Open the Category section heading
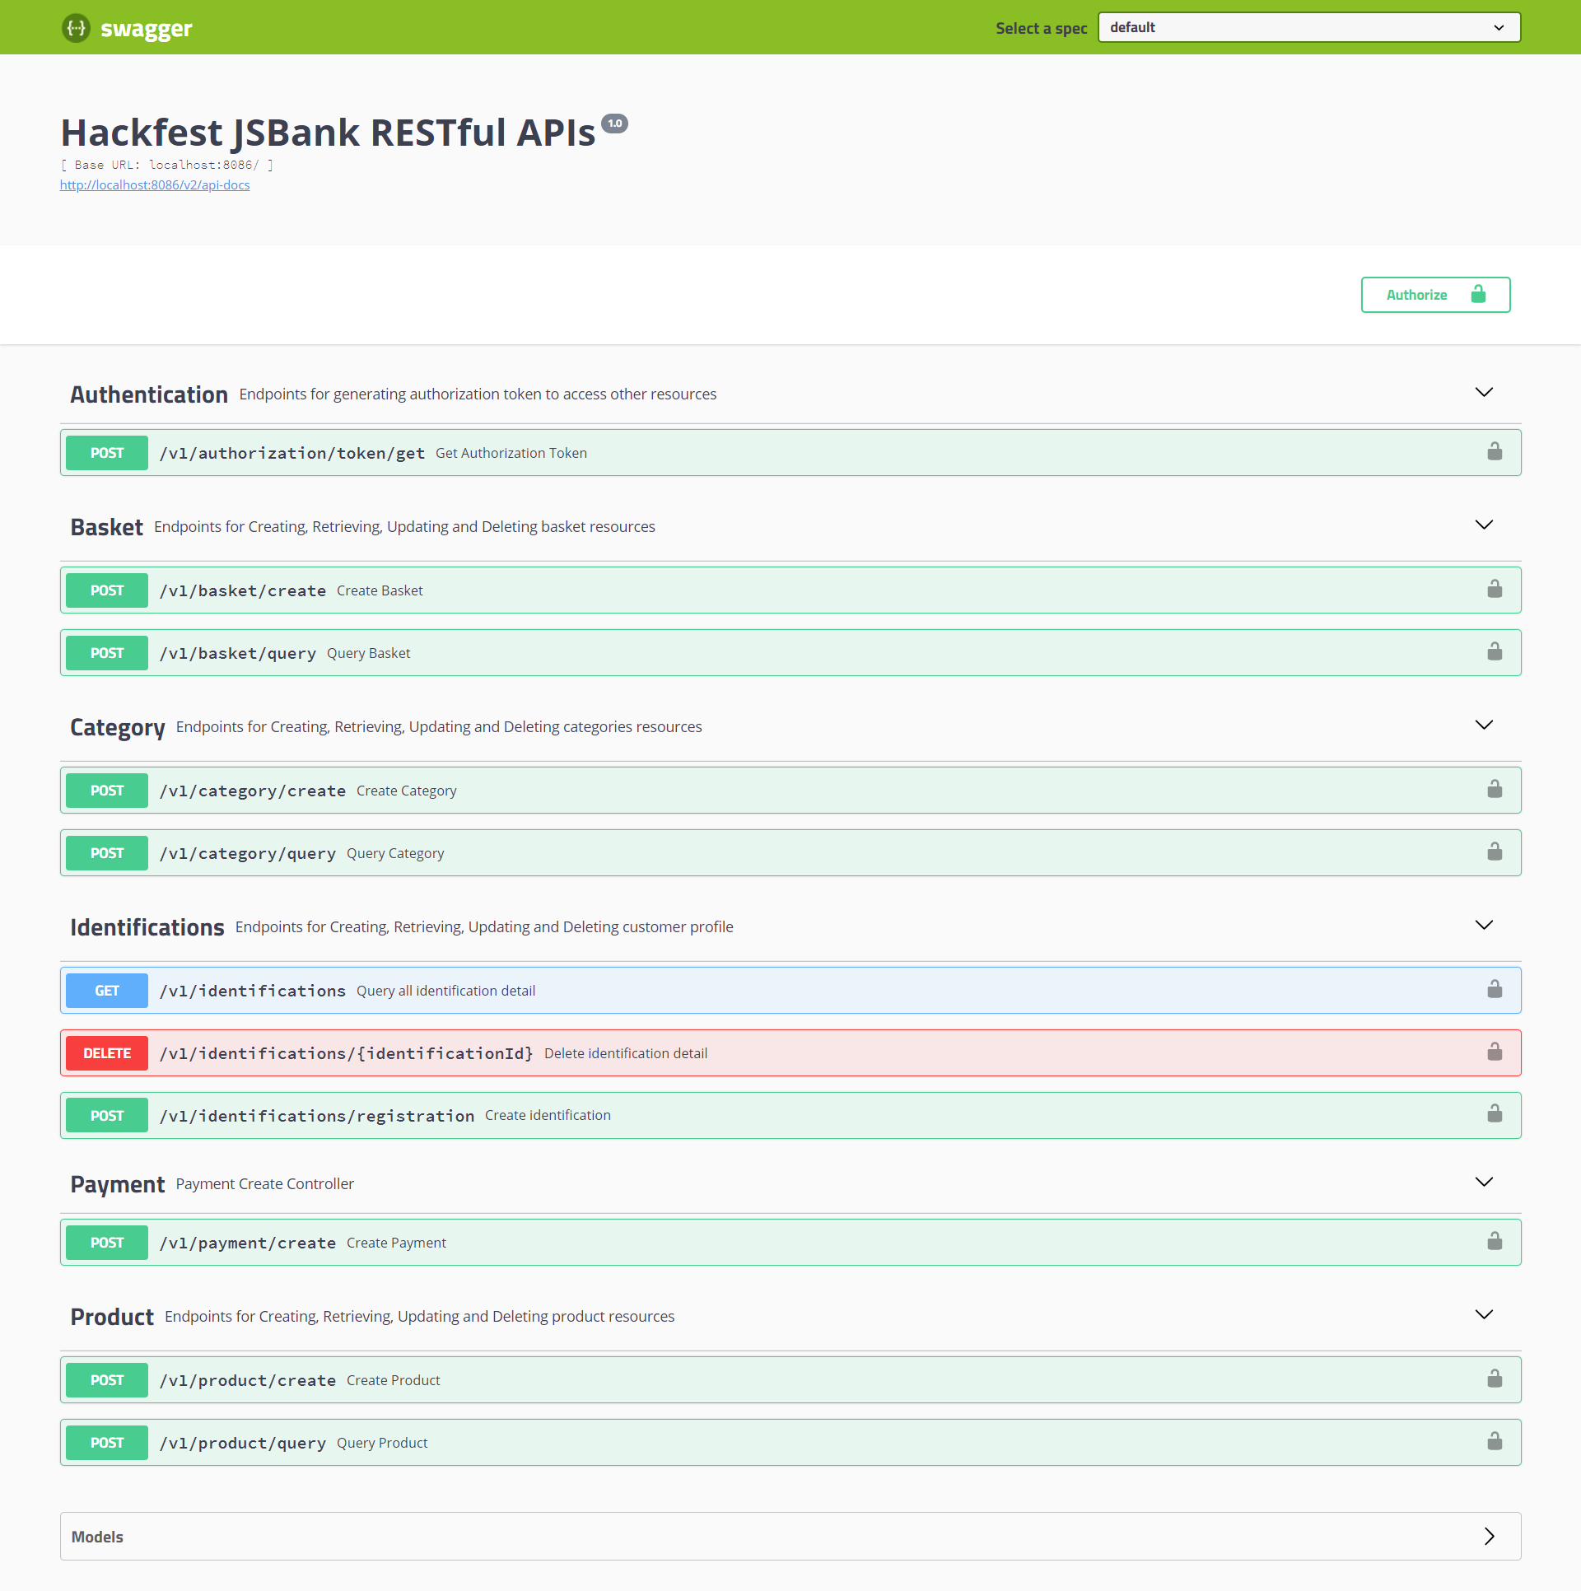The width and height of the screenshot is (1581, 1591). (118, 727)
